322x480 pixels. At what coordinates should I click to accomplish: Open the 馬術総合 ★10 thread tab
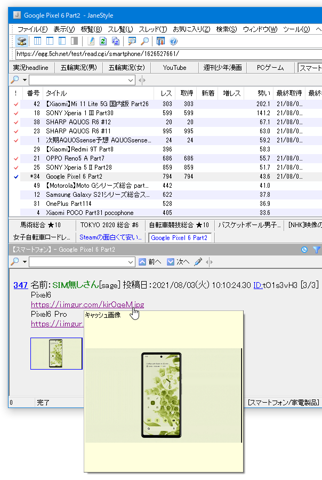[41, 225]
